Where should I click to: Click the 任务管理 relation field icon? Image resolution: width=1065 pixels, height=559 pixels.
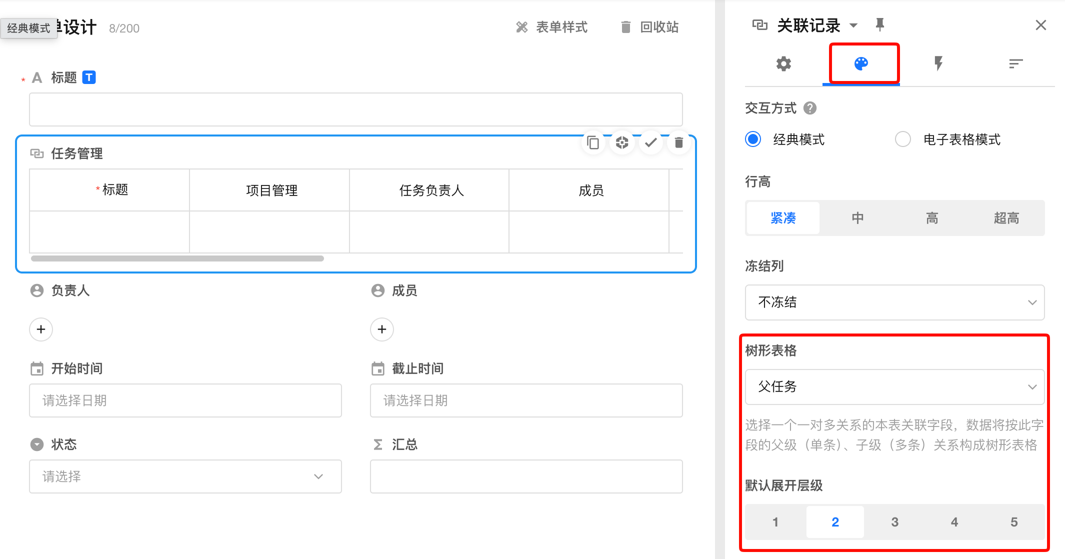click(37, 153)
